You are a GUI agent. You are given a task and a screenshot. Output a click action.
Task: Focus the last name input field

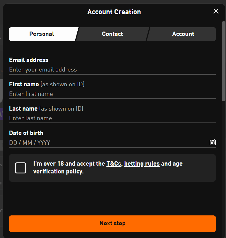[x=112, y=118]
